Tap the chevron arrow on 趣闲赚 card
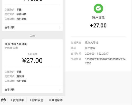This screenshot has height=105, width=132. coord(60,89)
